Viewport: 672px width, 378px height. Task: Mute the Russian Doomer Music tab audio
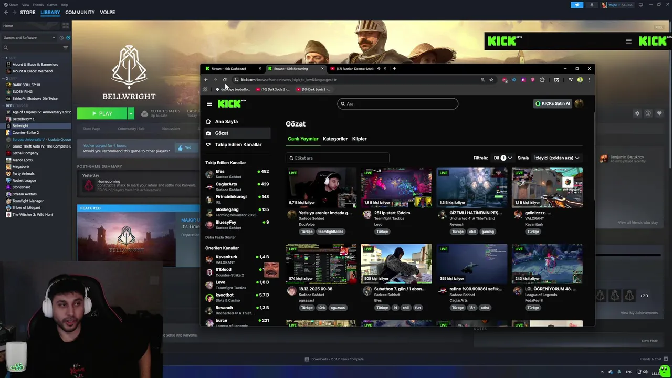pos(379,68)
